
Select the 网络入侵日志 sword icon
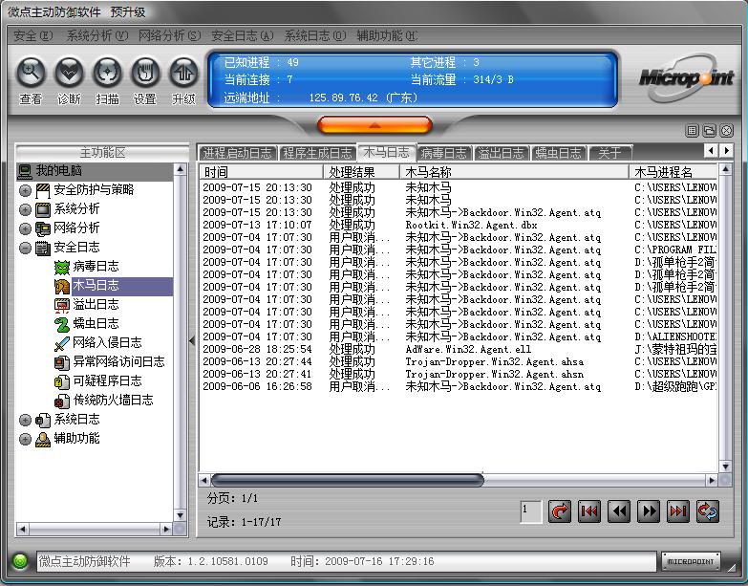[x=62, y=343]
